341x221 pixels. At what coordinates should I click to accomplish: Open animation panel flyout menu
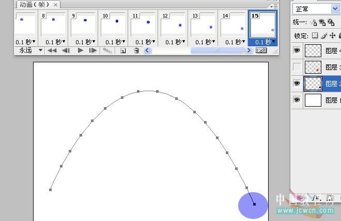(274, 7)
